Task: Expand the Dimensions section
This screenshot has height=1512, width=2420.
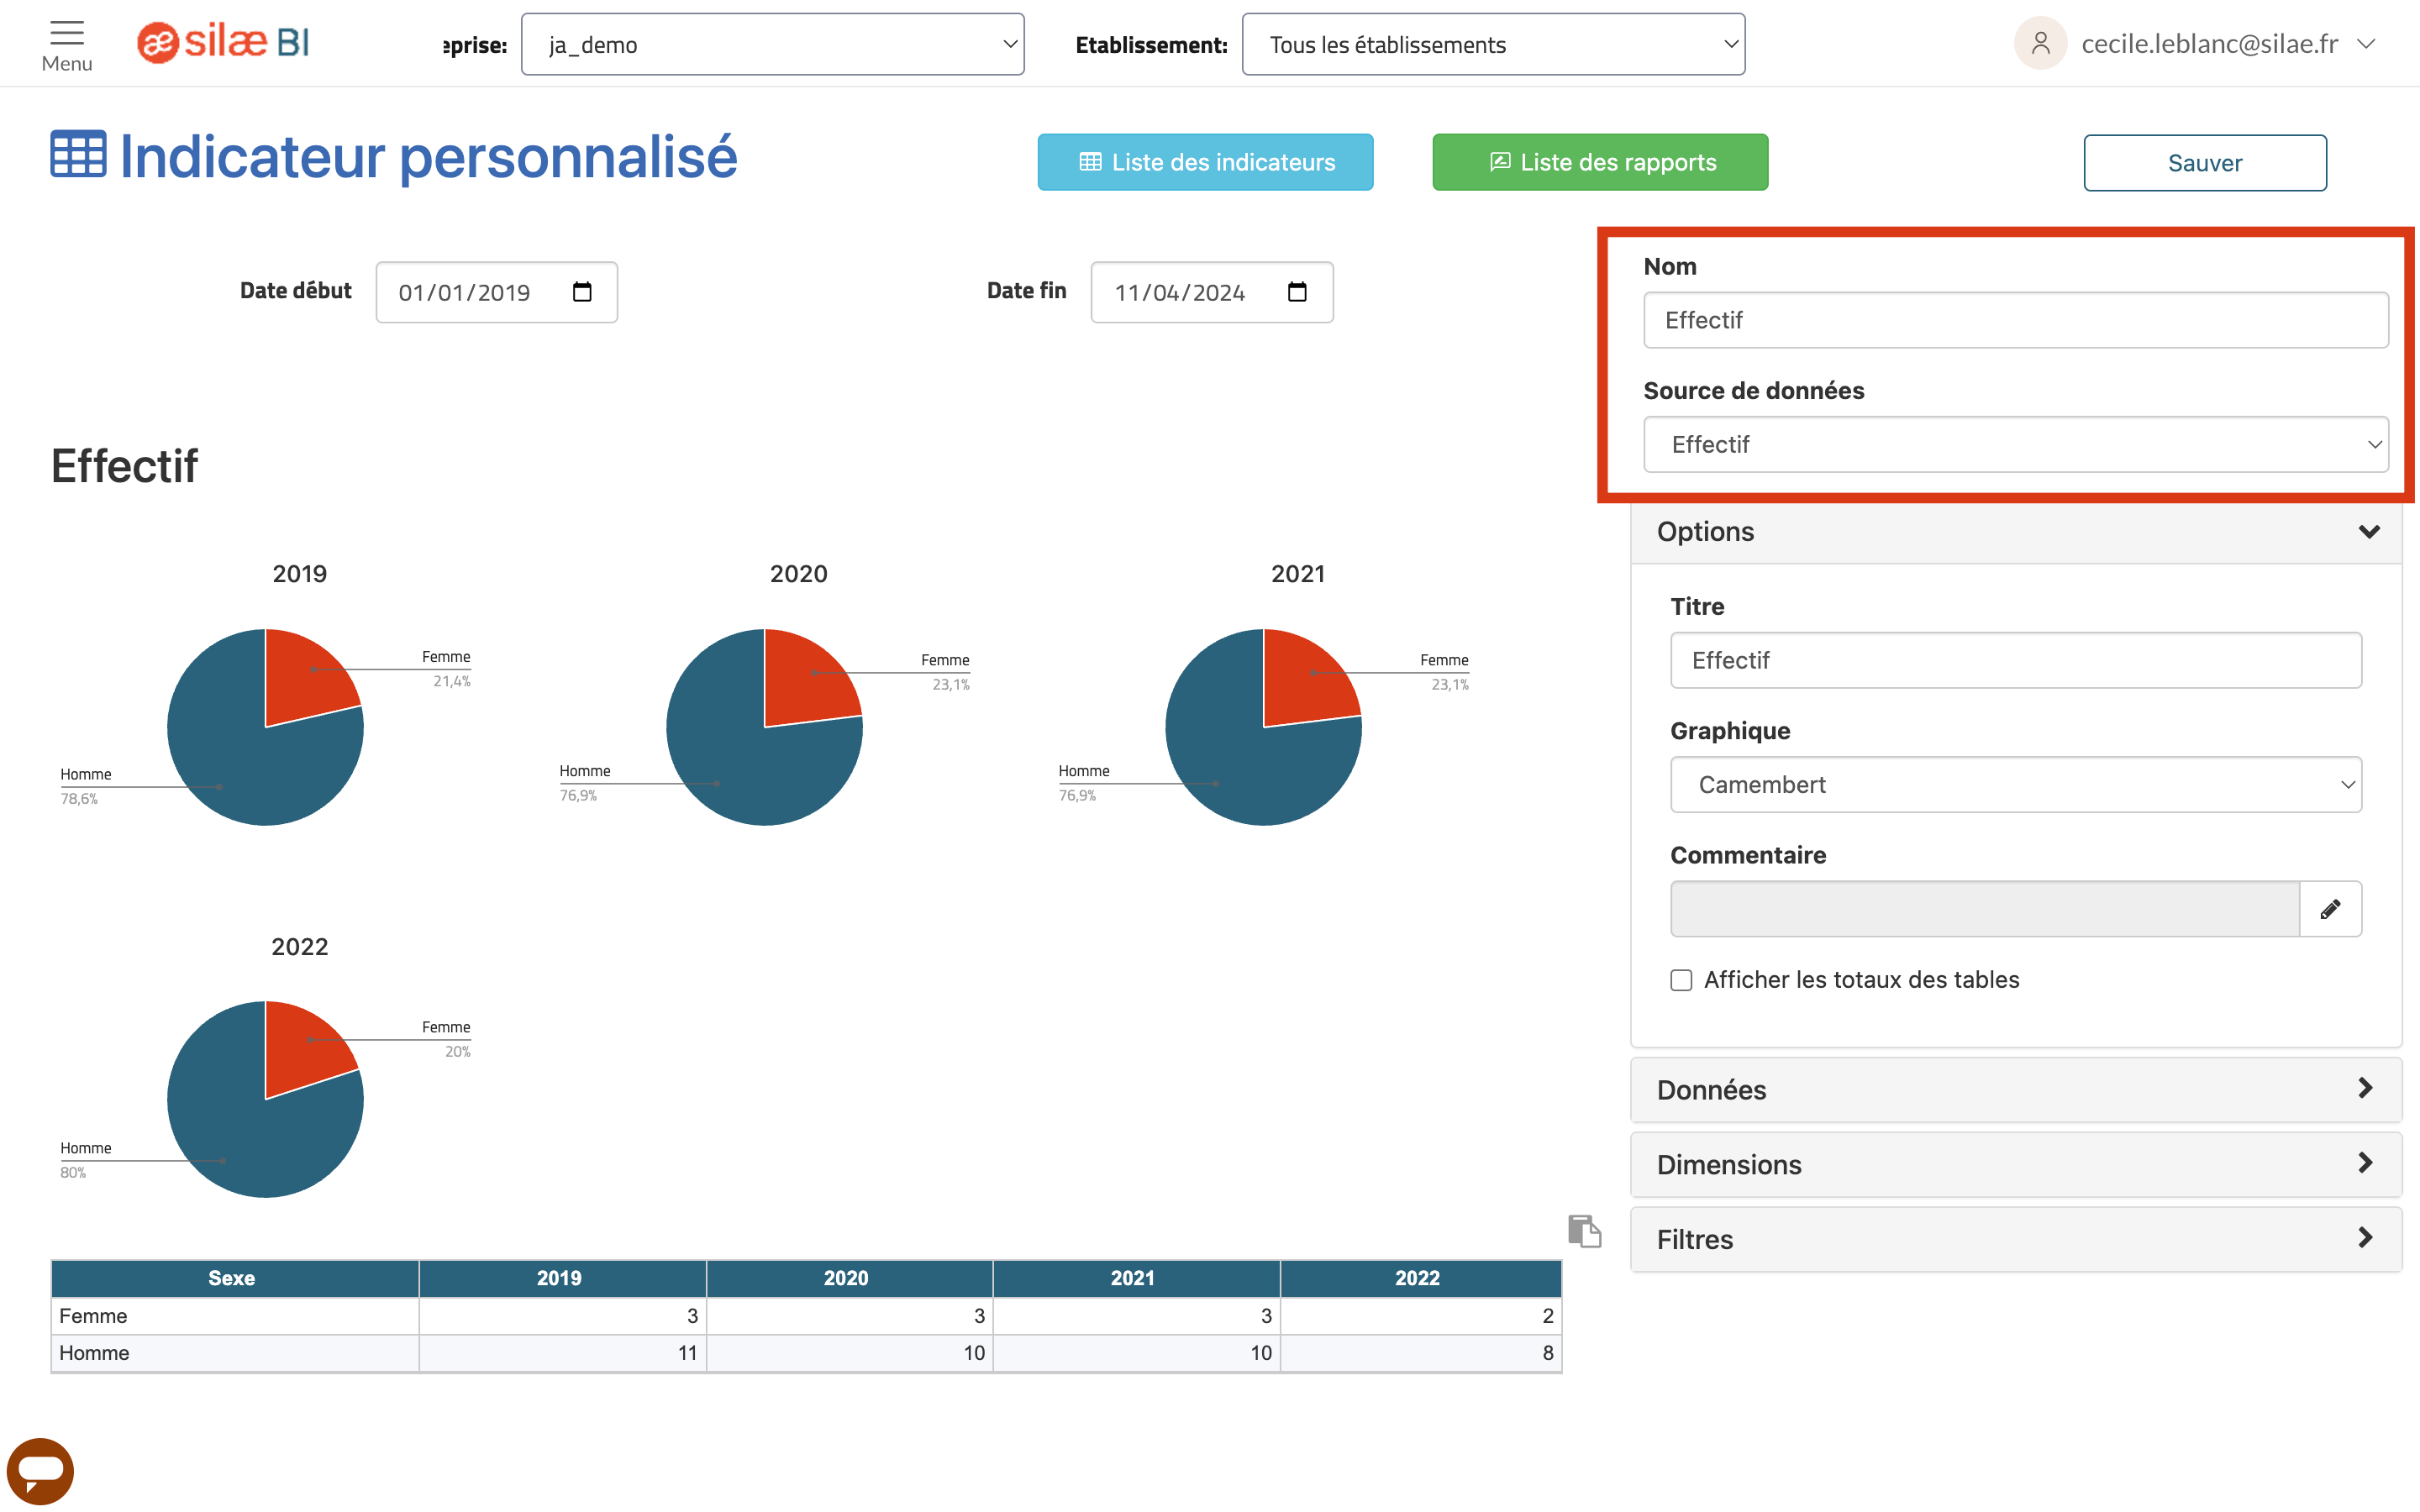Action: click(x=2015, y=1165)
